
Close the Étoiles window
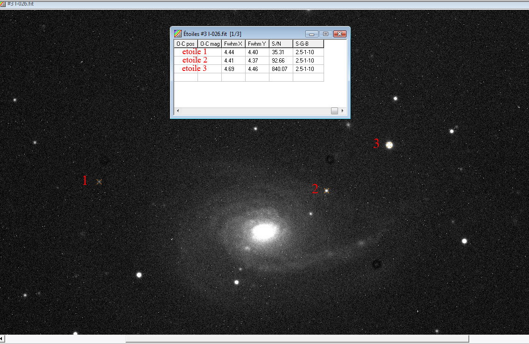[340, 34]
